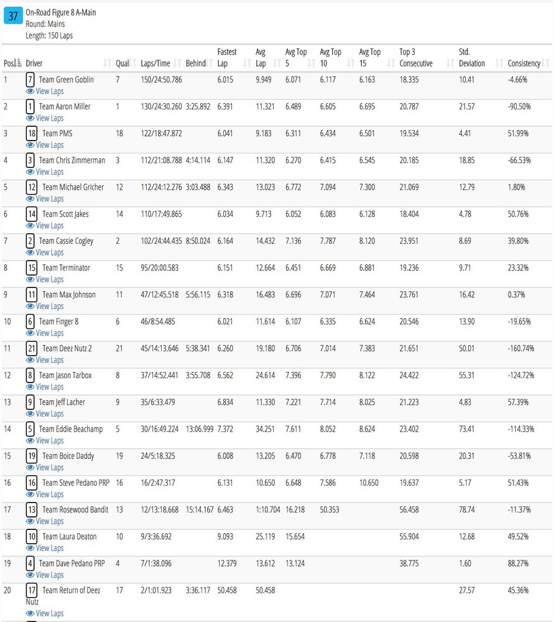The width and height of the screenshot is (554, 622).
Task: Click the blue race number 37 badge
Action: [x=13, y=17]
